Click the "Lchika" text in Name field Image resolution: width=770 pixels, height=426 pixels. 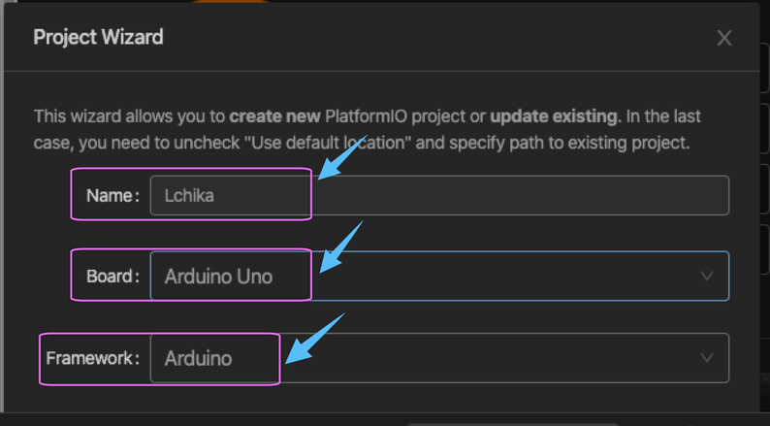[189, 195]
